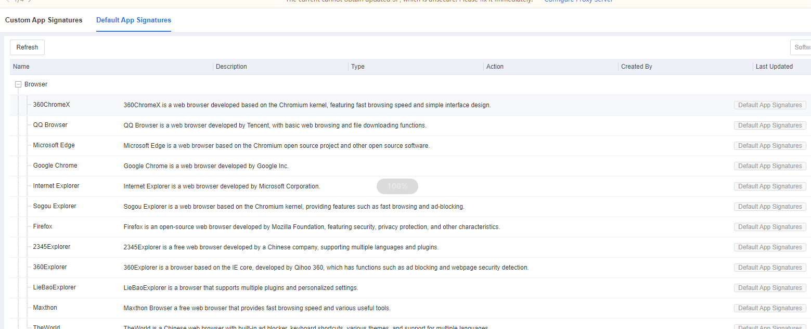Click the Action column header
The height and width of the screenshot is (329, 811).
pos(495,67)
